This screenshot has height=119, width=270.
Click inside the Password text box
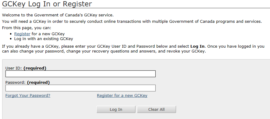(x=81, y=88)
